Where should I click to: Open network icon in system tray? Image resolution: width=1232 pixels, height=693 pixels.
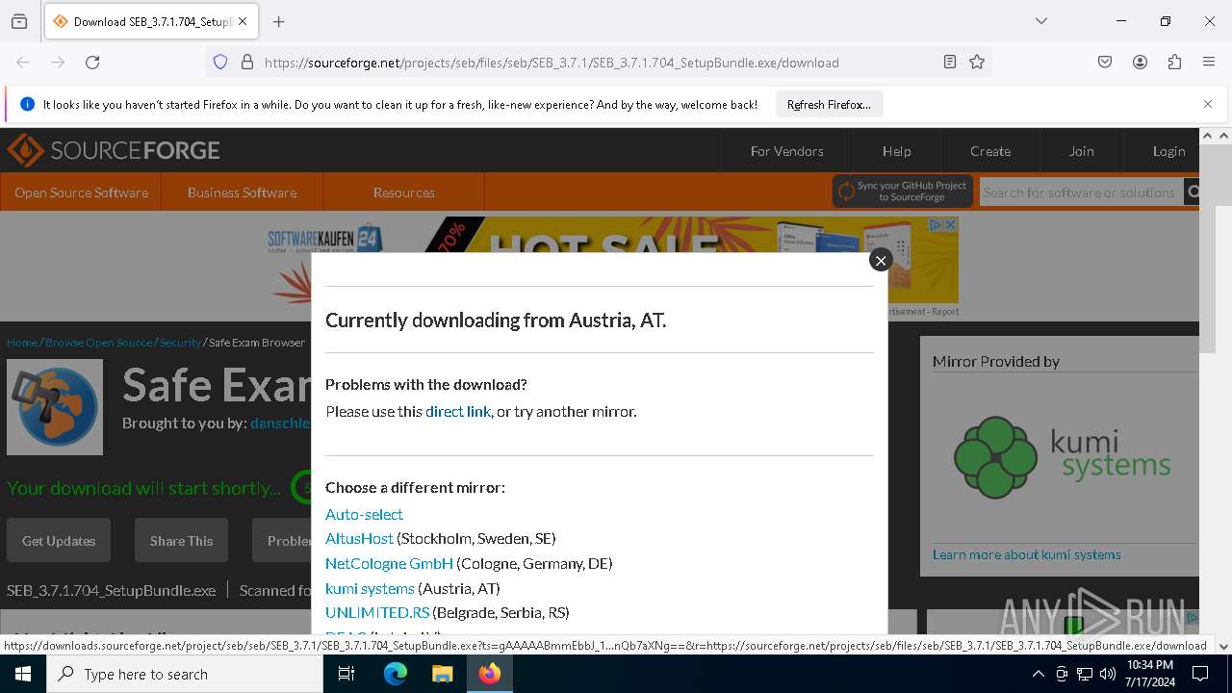point(1084,674)
